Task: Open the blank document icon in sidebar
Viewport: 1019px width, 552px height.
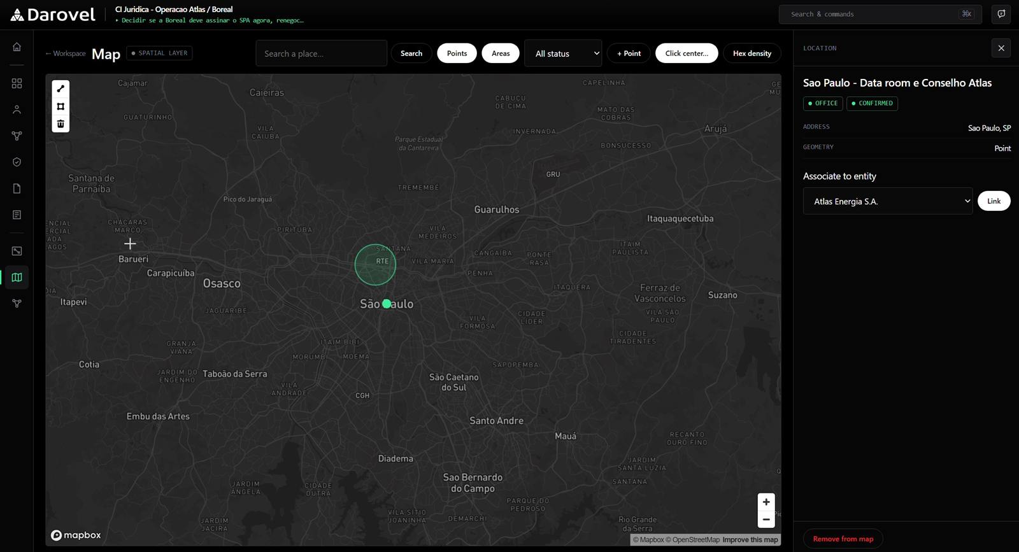Action: click(17, 188)
